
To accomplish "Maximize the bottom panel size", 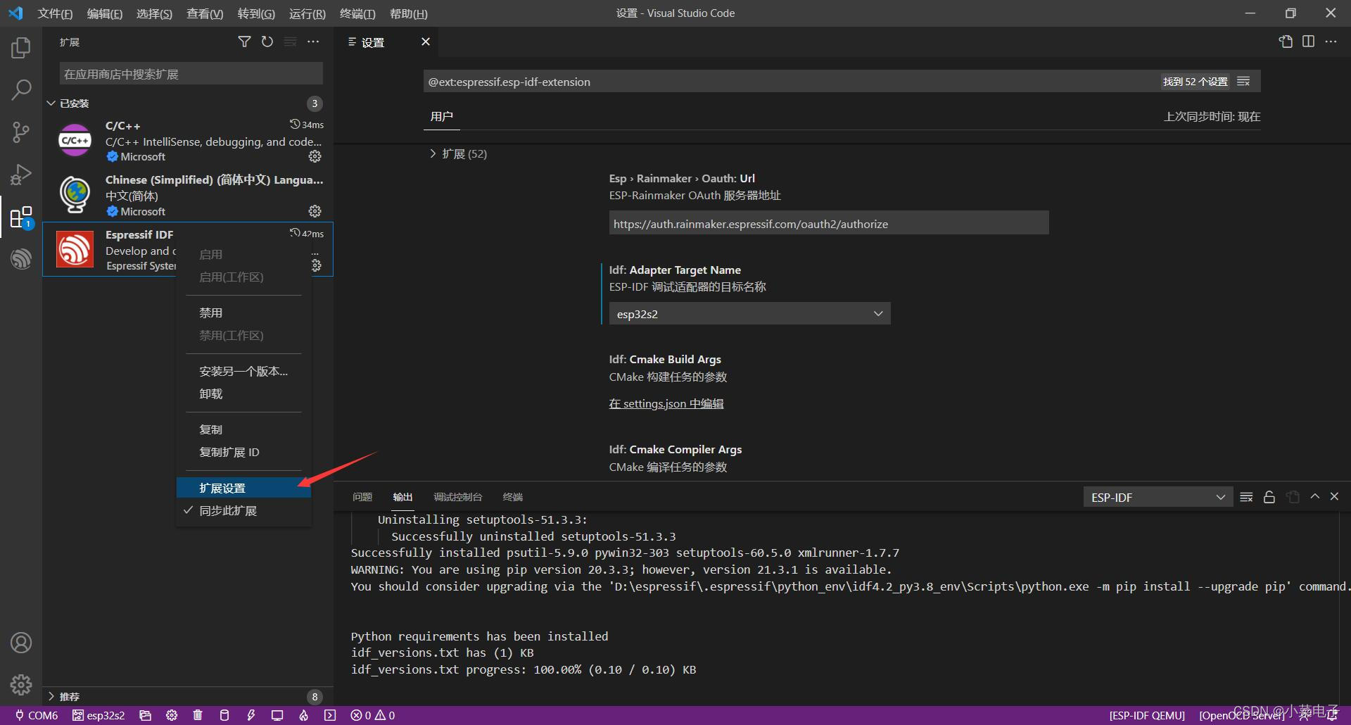I will (1314, 496).
